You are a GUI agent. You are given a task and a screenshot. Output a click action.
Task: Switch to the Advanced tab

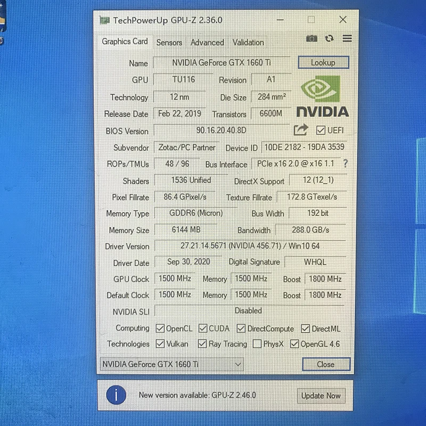click(x=207, y=43)
